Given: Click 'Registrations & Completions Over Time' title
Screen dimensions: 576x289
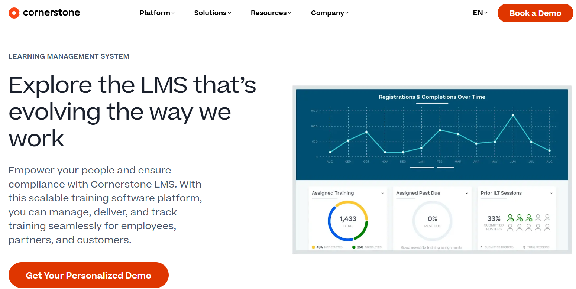Looking at the screenshot, I should tap(432, 97).
